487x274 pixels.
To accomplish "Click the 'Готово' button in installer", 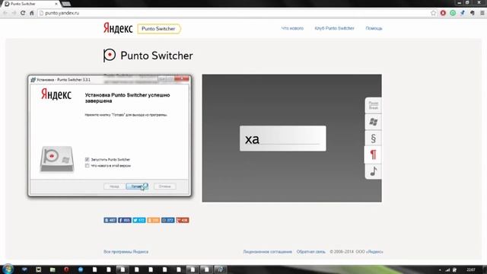I will 137,186.
